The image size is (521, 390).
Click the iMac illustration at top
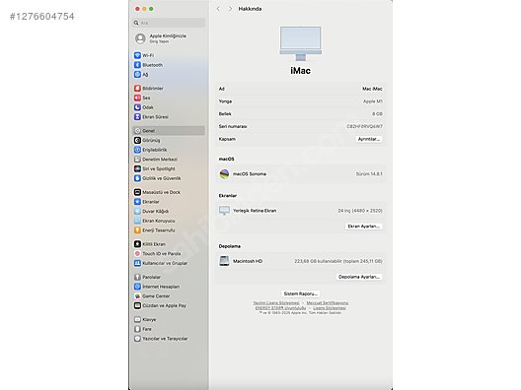(x=301, y=43)
